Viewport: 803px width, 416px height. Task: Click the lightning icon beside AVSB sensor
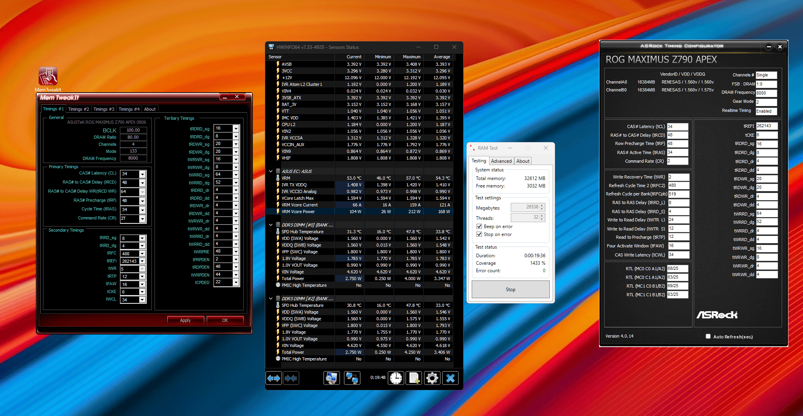pyautogui.click(x=278, y=64)
